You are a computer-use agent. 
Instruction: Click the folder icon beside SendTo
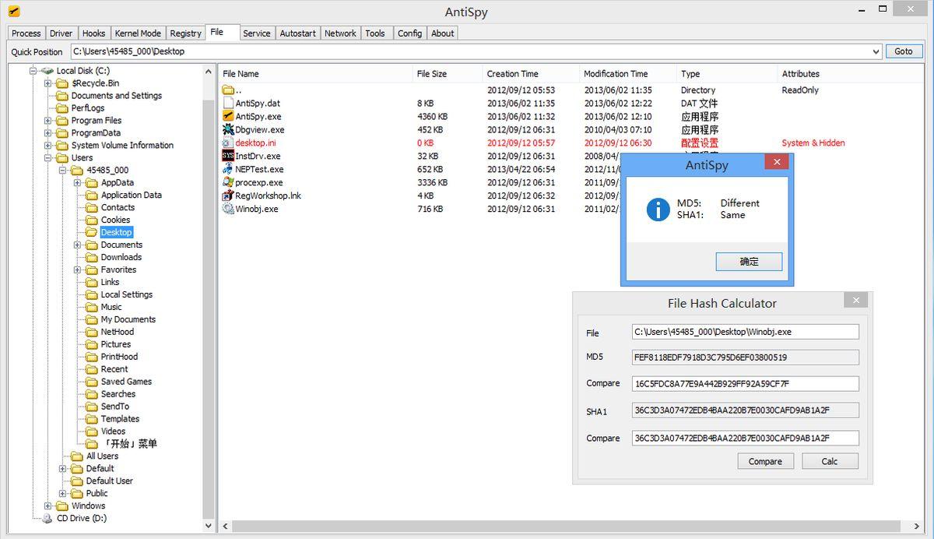pos(92,407)
